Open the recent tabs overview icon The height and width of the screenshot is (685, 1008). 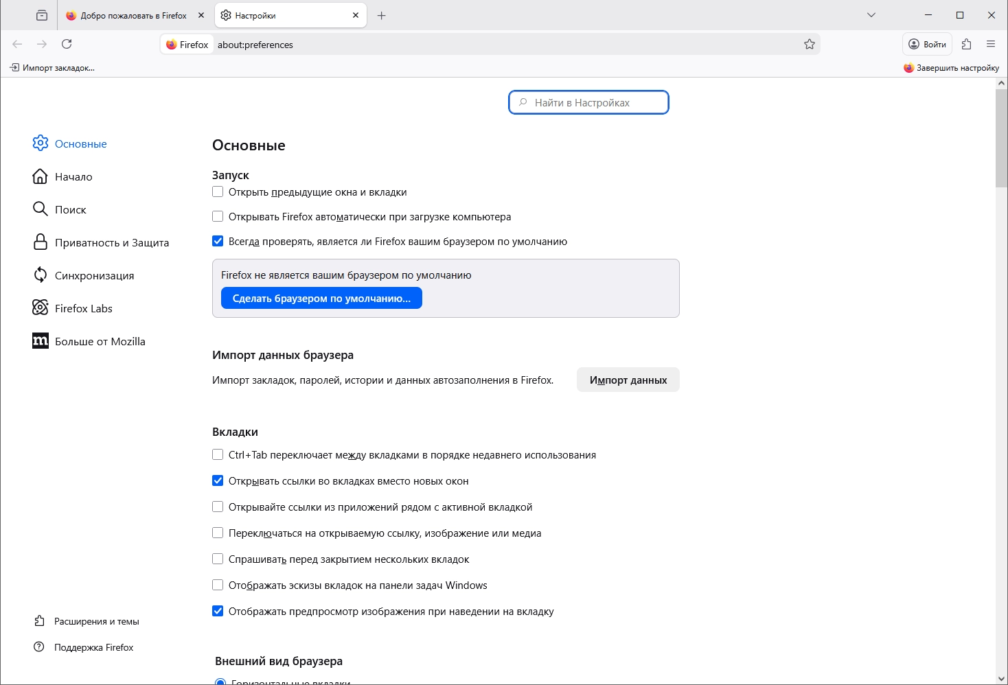(42, 15)
